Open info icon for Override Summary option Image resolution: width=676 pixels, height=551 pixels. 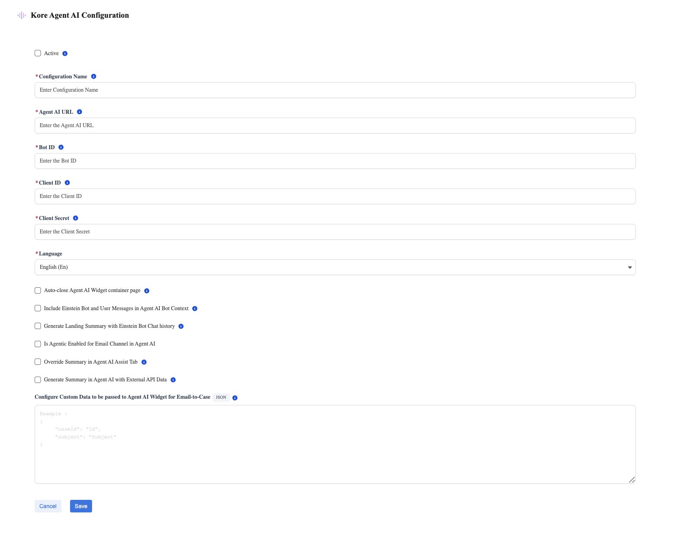pyautogui.click(x=144, y=362)
